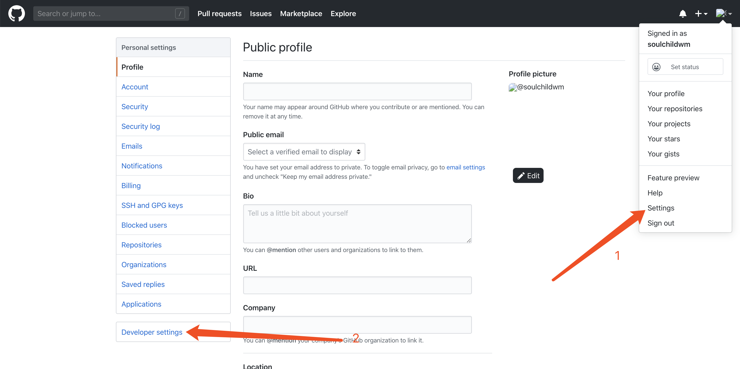
Task: Open the Security log page
Action: click(x=173, y=127)
